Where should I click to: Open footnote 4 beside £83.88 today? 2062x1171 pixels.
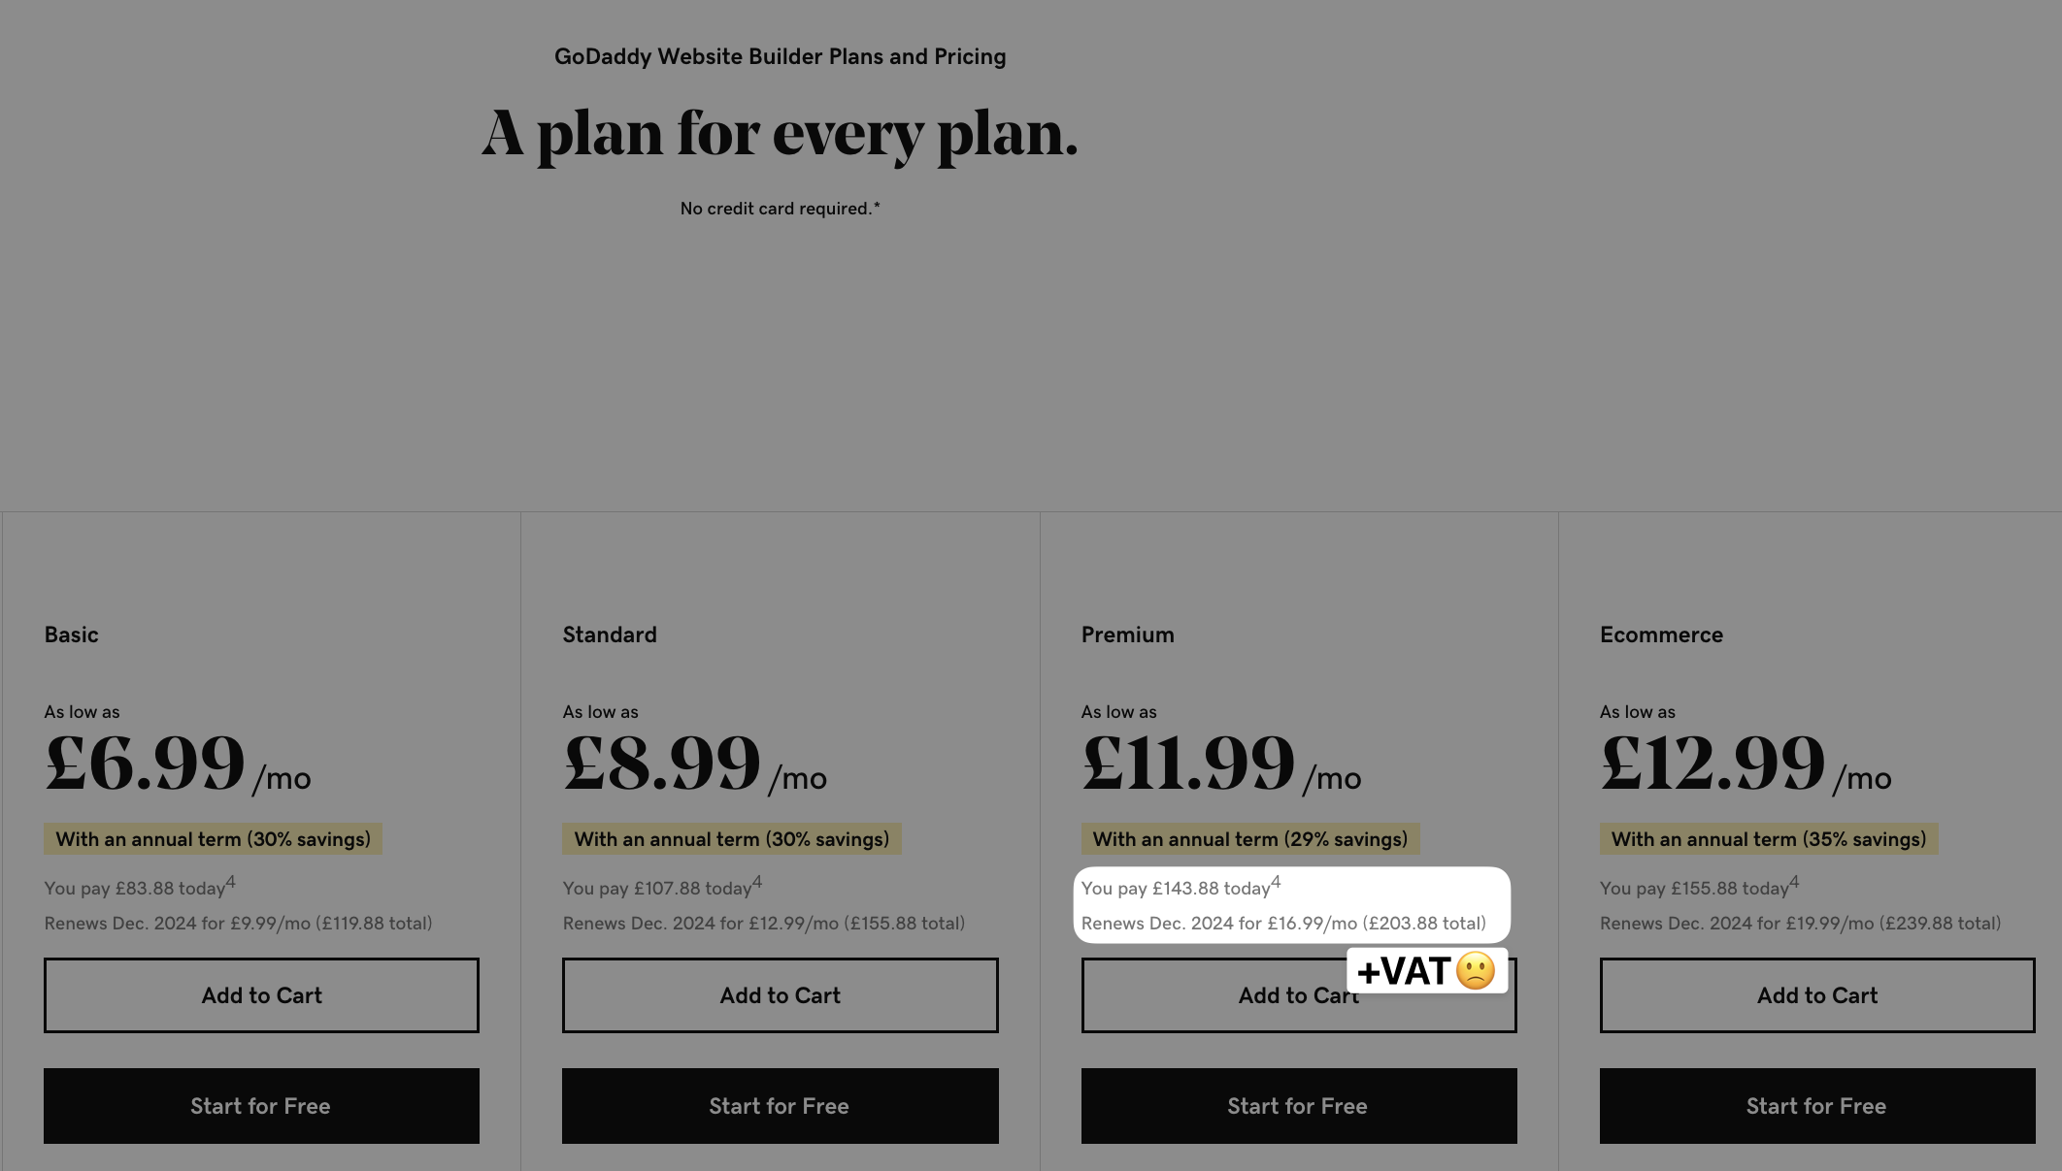click(231, 882)
